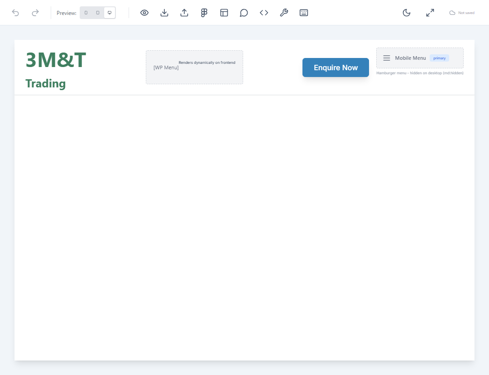Click the upload icon
Image resolution: width=489 pixels, height=375 pixels.
tap(184, 13)
